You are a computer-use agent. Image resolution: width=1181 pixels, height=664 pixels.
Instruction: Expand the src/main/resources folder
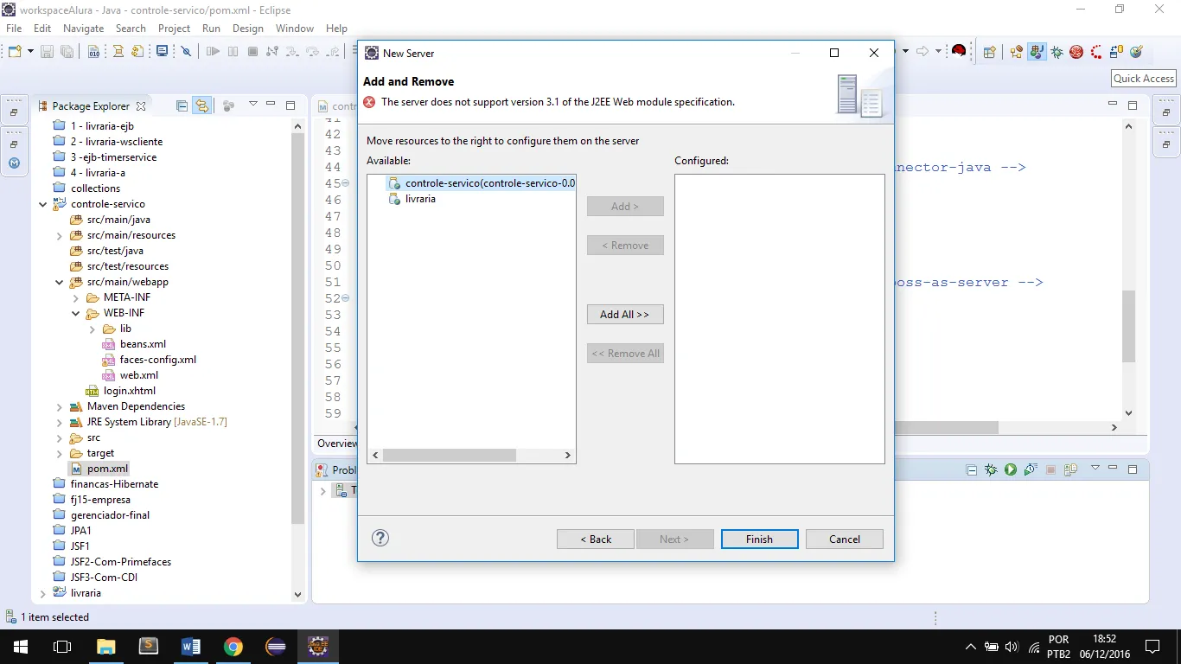[59, 235]
